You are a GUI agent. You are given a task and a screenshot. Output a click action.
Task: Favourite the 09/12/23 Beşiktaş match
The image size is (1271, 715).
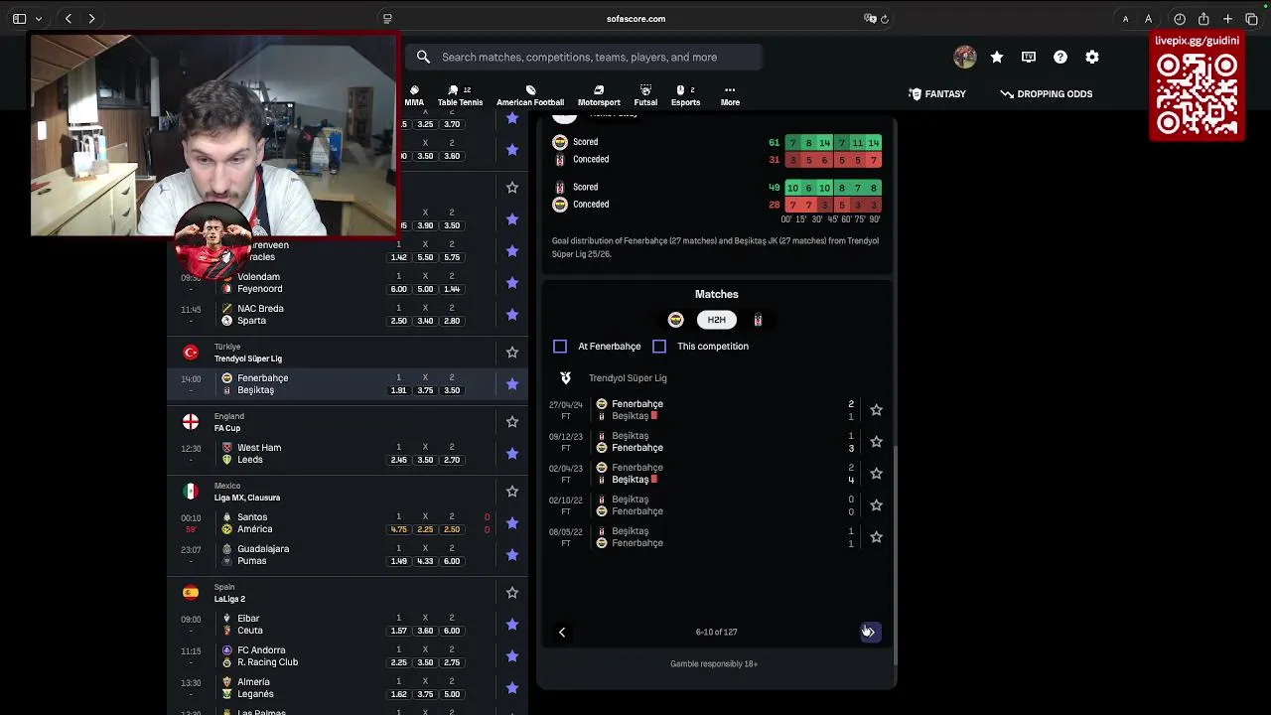coord(876,442)
